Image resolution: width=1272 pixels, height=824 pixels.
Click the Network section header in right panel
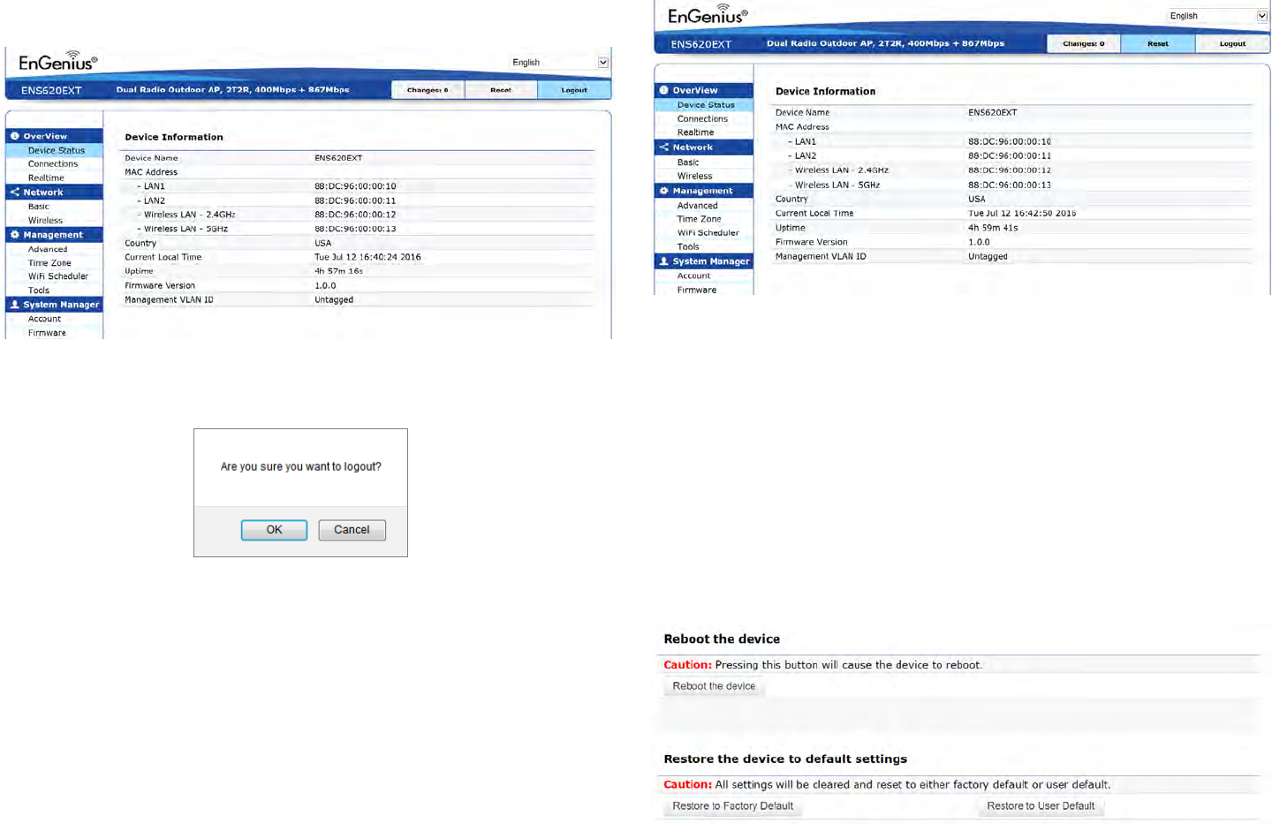click(704, 147)
